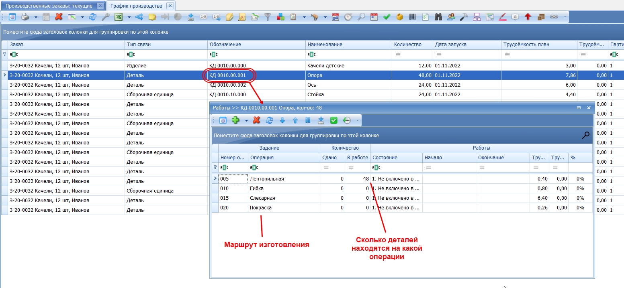624x288 pixels.
Task: Open the dropdown arrow next to the printer icon
Action: [36, 17]
